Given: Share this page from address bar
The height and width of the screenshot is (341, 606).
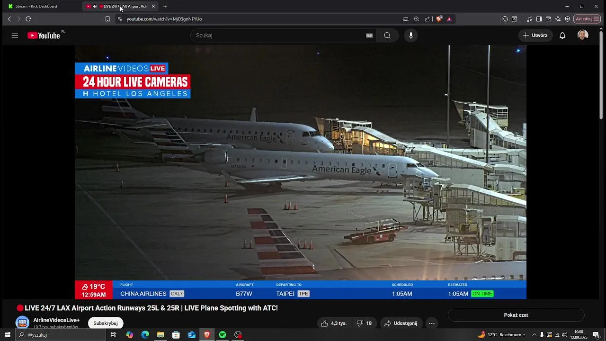Looking at the screenshot, I should coord(428,19).
